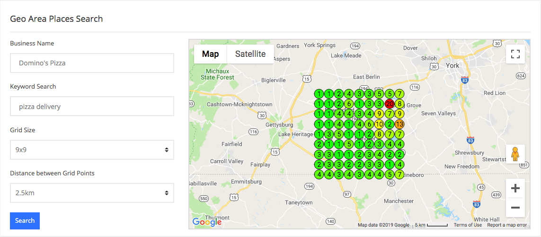Viewport: 541px width, 237px height.
Task: Toggle fullscreen map view
Action: pyautogui.click(x=515, y=54)
